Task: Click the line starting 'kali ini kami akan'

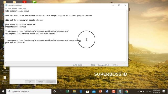Action: 48,15
